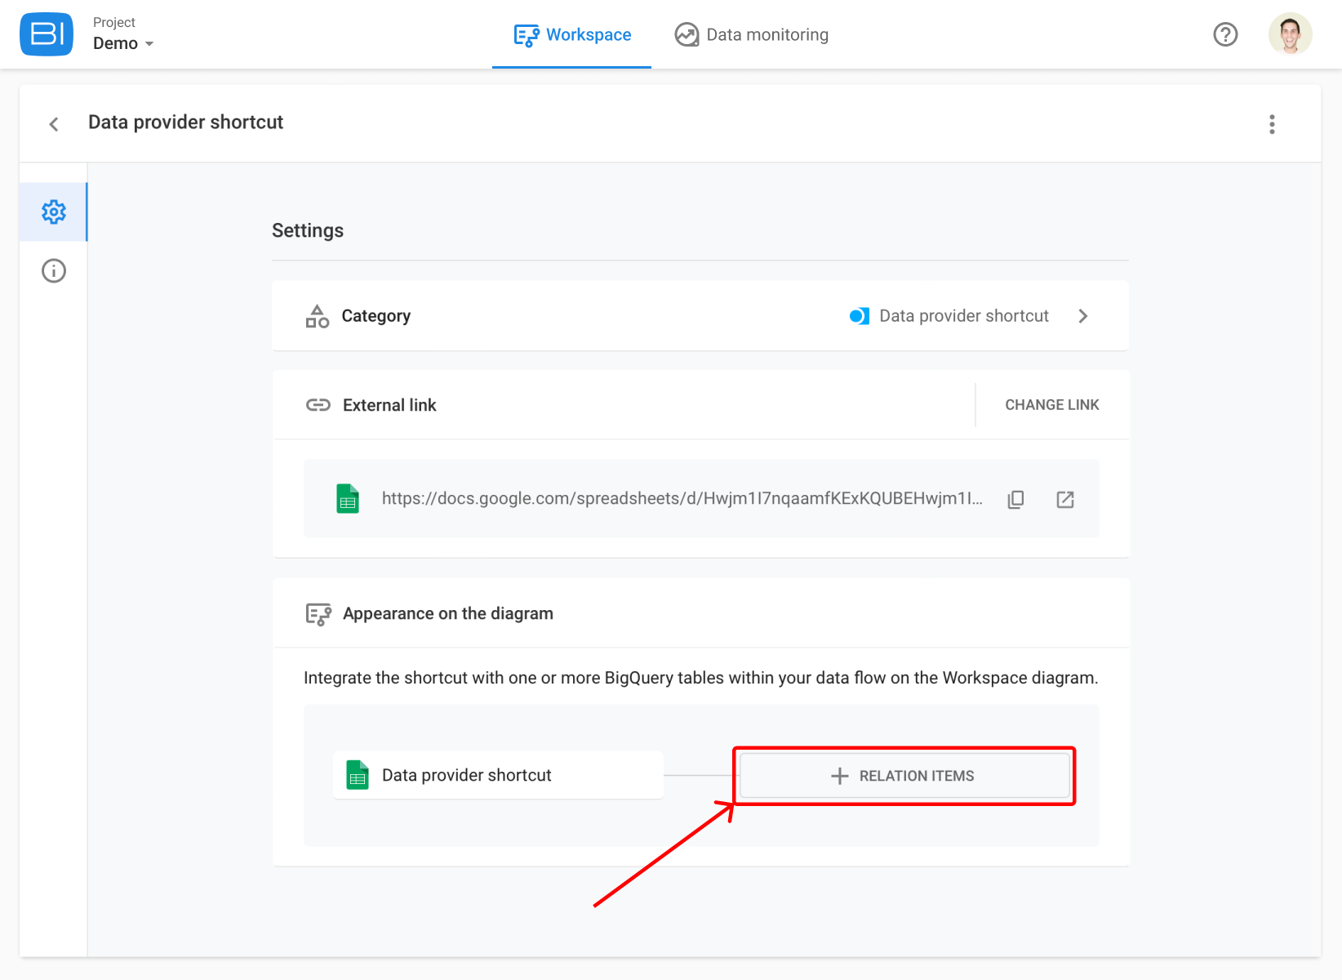Click the Google Sheets icon beside the URL

point(348,499)
